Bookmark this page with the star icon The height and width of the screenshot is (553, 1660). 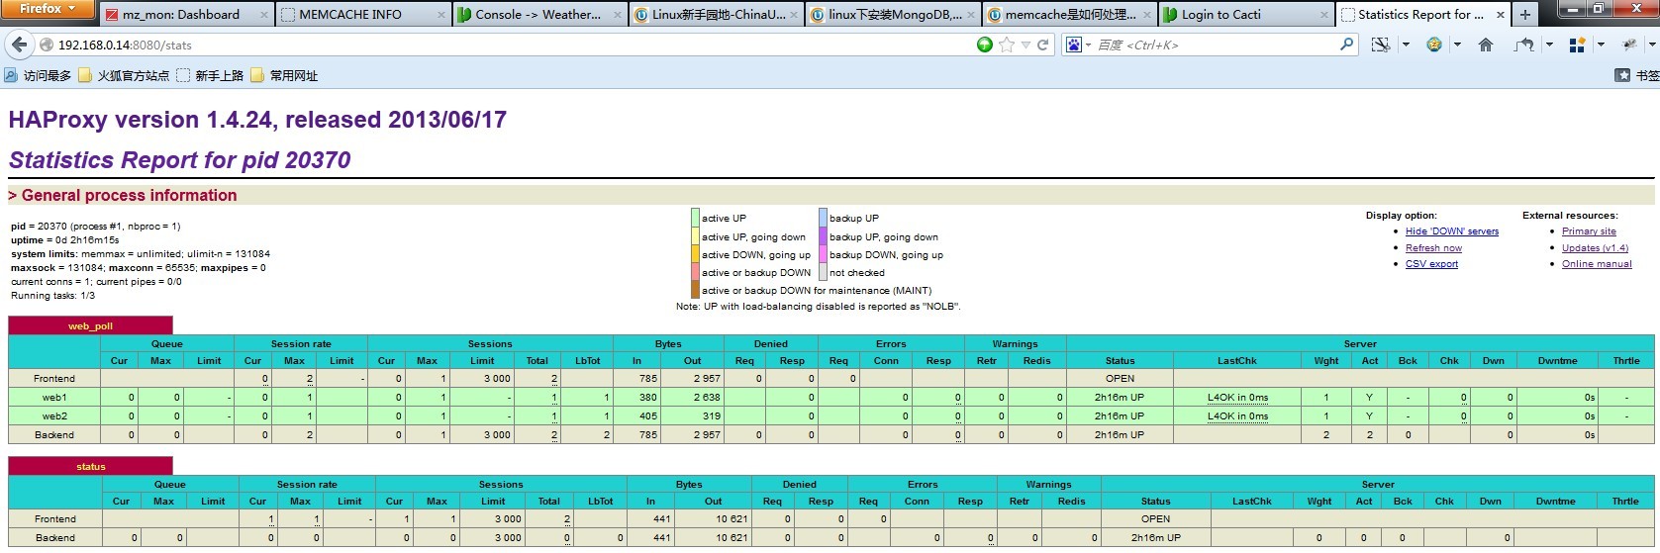1007,46
